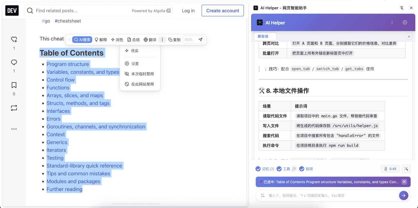Add a new conversation with plus button
Image resolution: width=418 pixels, height=208 pixels.
409,36
